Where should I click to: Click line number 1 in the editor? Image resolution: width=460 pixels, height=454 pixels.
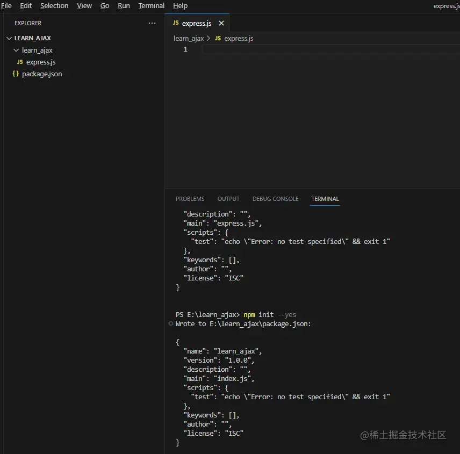point(185,49)
